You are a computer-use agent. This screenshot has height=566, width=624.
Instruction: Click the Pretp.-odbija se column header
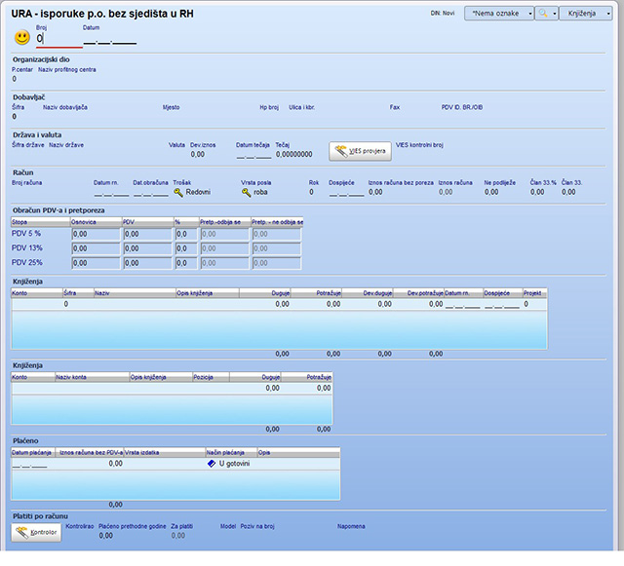coord(225,222)
